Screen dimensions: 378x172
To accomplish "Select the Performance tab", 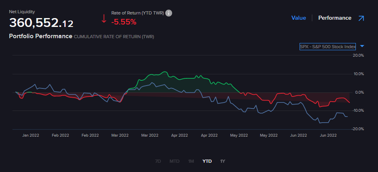I will tap(335, 18).
